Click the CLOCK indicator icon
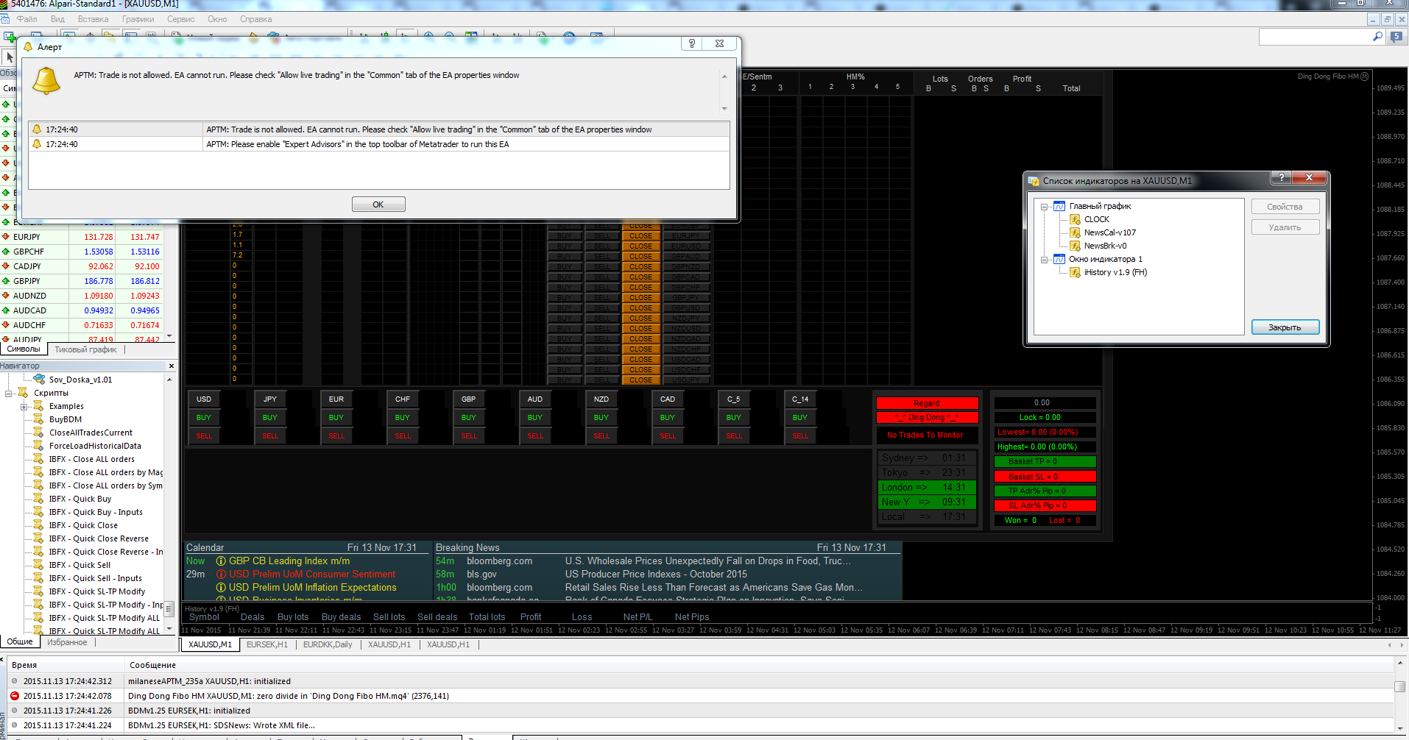The width and height of the screenshot is (1409, 740). pyautogui.click(x=1075, y=219)
